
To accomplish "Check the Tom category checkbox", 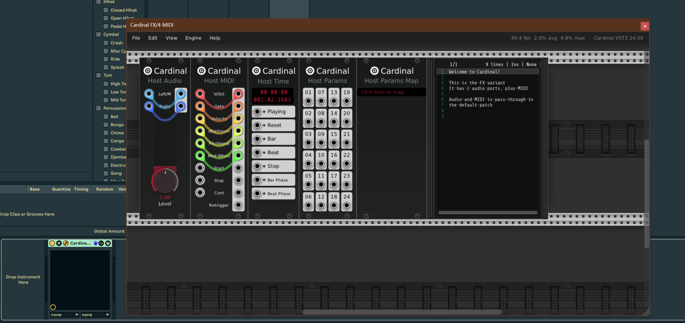I will click(x=99, y=75).
